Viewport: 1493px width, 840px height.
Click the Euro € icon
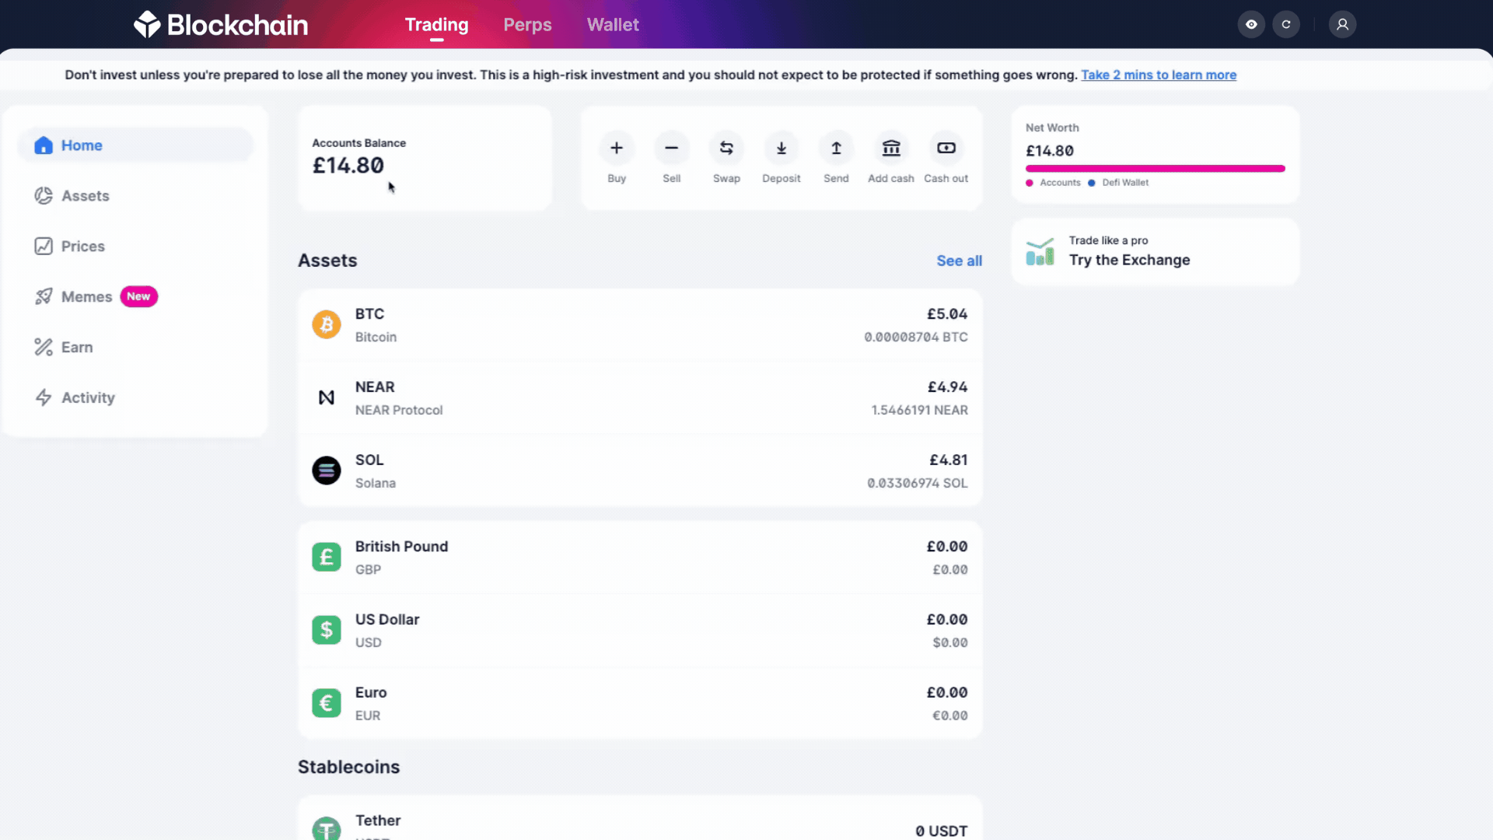(x=327, y=703)
